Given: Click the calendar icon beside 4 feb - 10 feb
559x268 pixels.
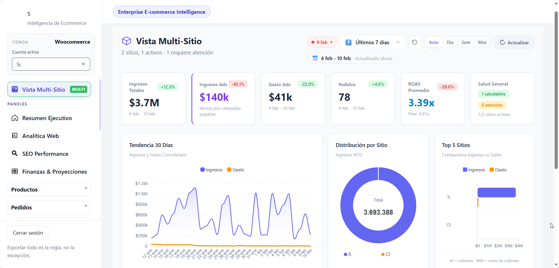Looking at the screenshot, I should (315, 58).
